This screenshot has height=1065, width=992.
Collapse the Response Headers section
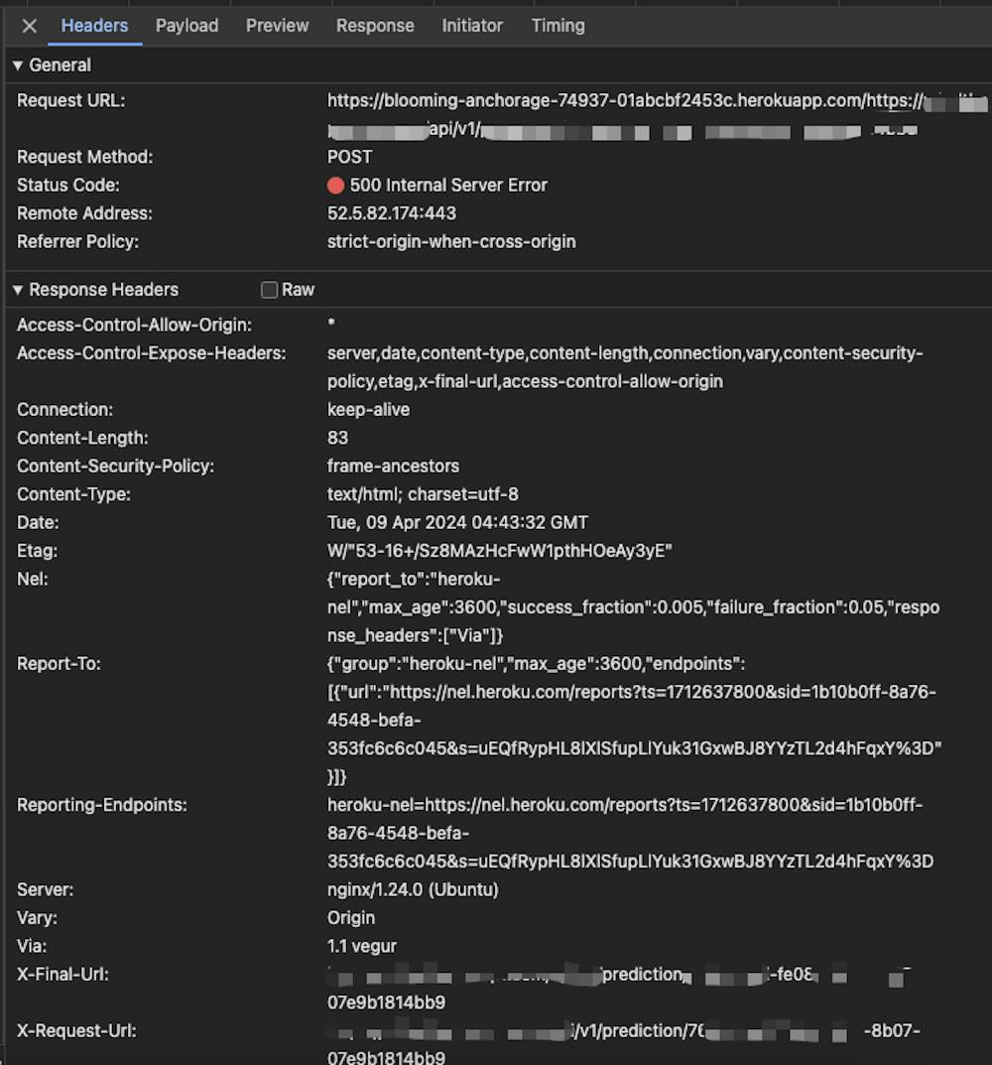[x=18, y=290]
